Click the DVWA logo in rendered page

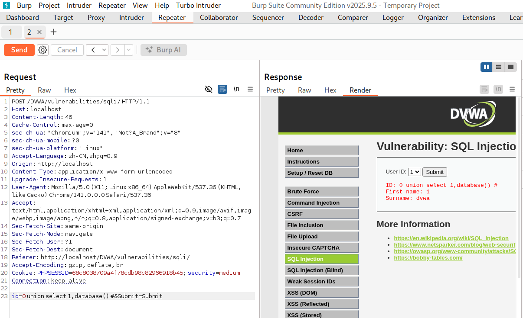coord(473,114)
